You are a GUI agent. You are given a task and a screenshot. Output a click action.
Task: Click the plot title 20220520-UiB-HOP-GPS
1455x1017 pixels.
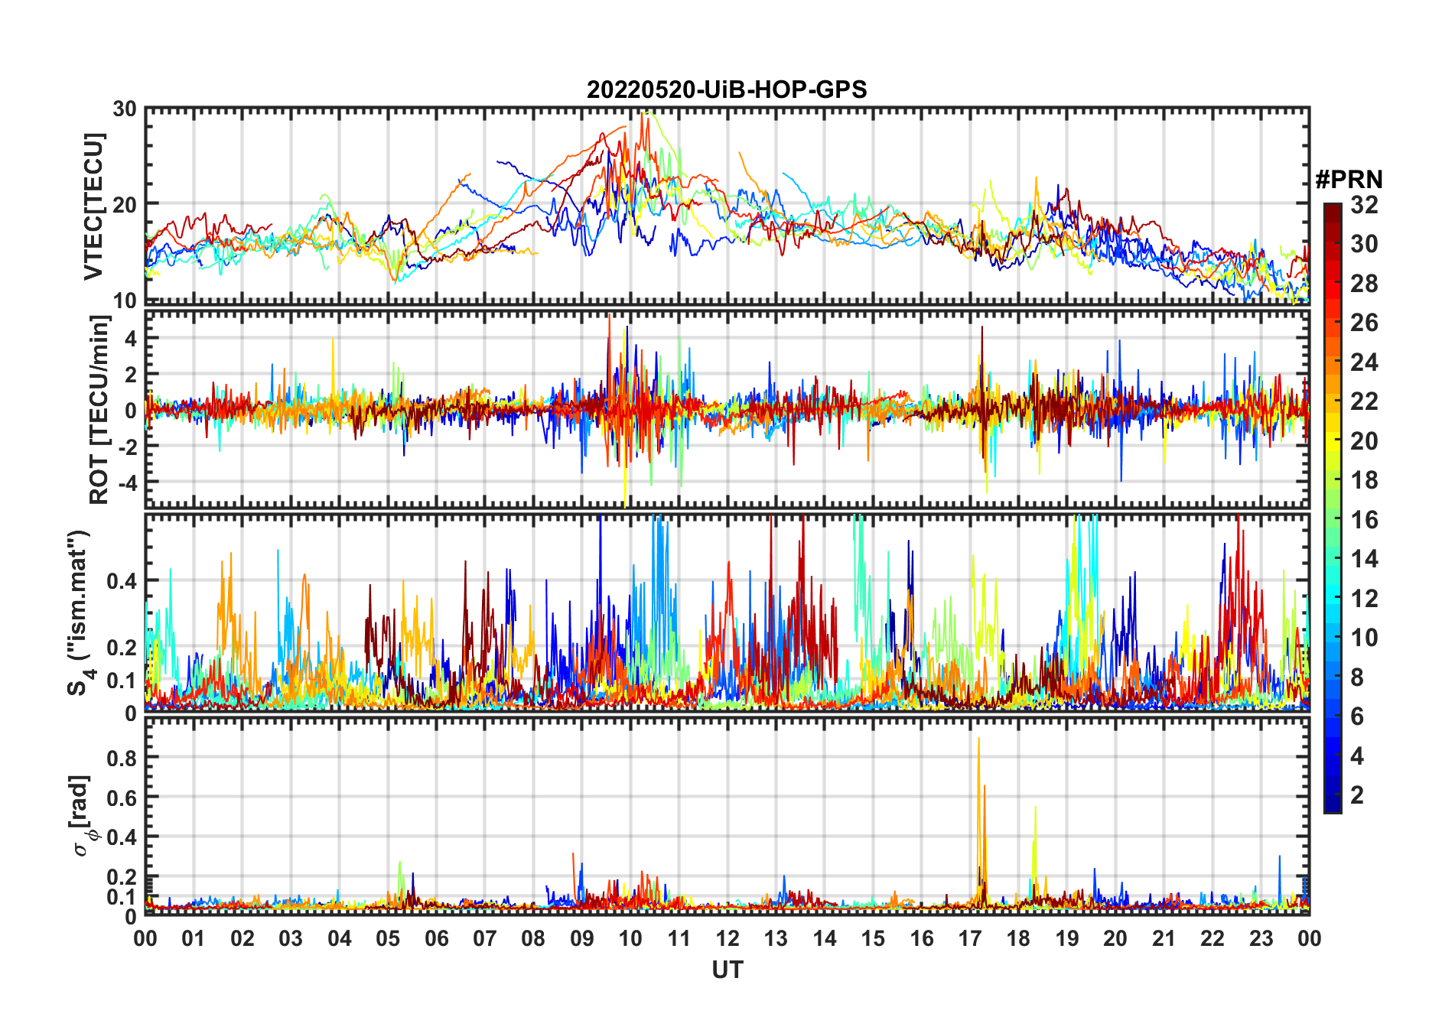point(727,89)
